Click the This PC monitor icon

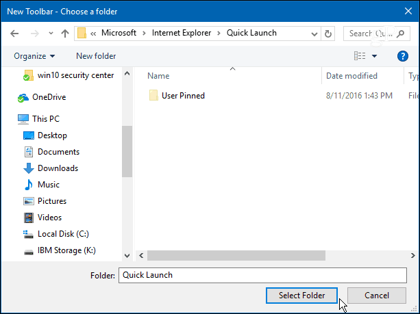[x=23, y=119]
